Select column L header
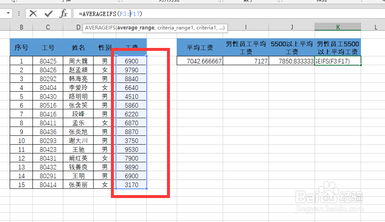Viewport: 385px width, 222px height. point(376,27)
